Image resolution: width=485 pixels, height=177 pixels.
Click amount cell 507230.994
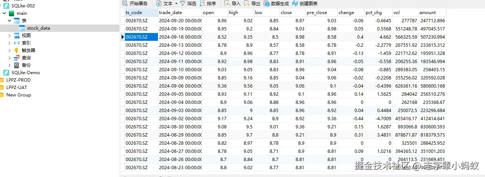[x=432, y=37]
